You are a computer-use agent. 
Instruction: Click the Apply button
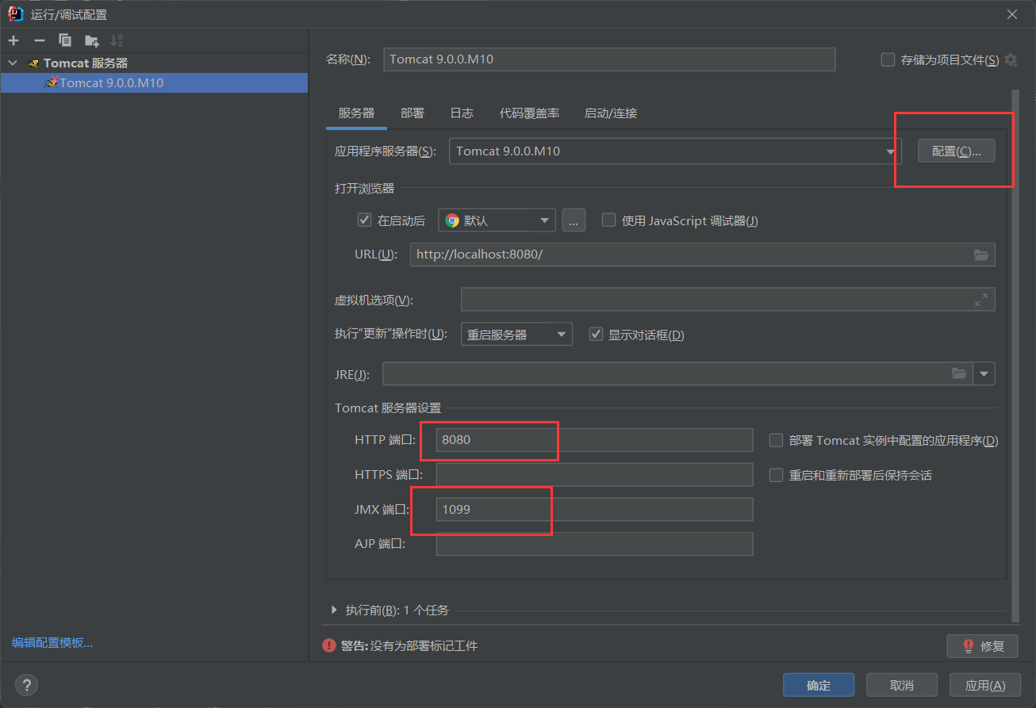pyautogui.click(x=985, y=685)
